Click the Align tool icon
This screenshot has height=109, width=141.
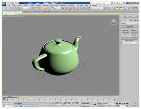(x=109, y=9)
